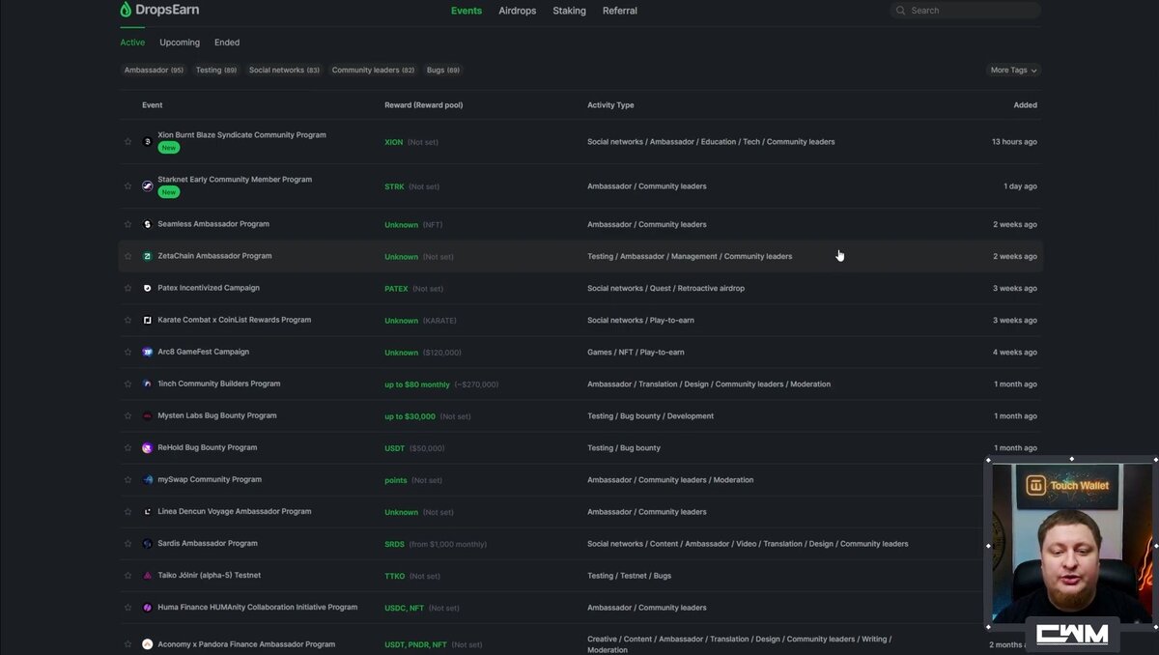Select the Active events tab
1159x655 pixels.
(x=132, y=43)
